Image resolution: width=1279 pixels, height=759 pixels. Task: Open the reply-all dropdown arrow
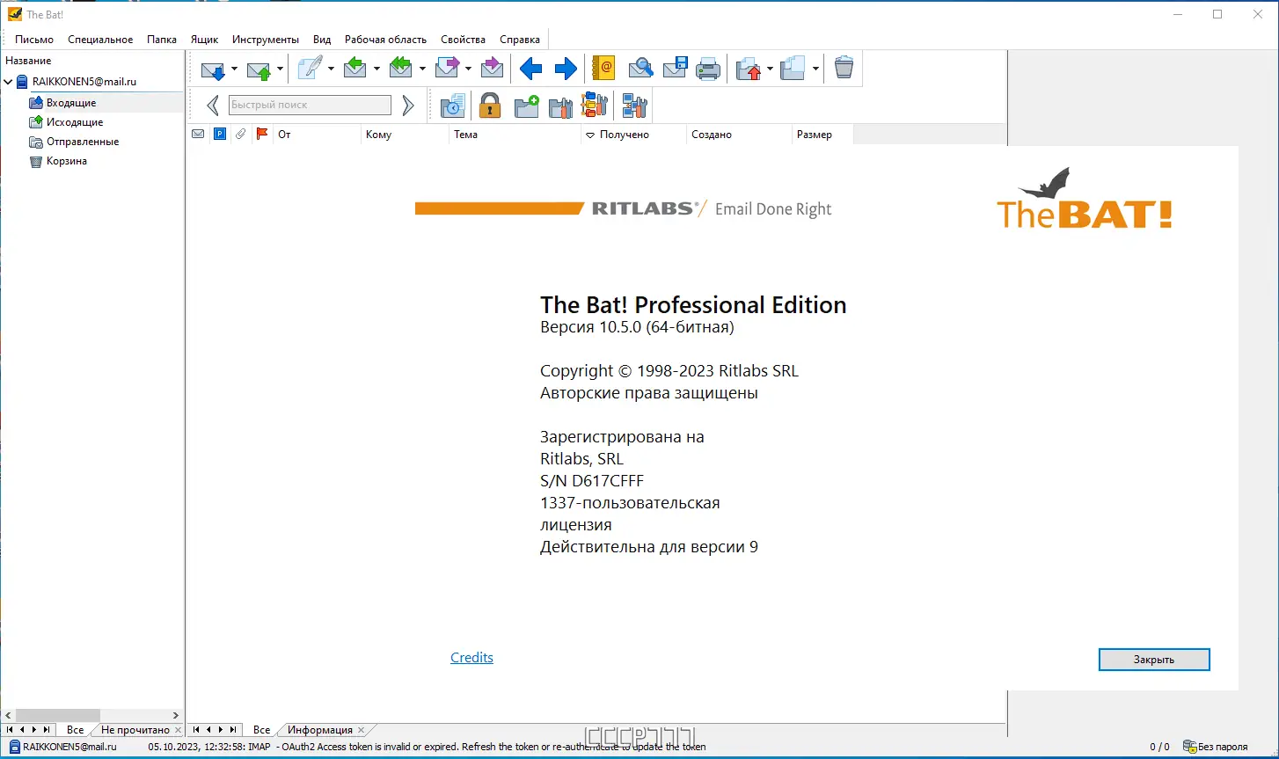click(x=422, y=69)
